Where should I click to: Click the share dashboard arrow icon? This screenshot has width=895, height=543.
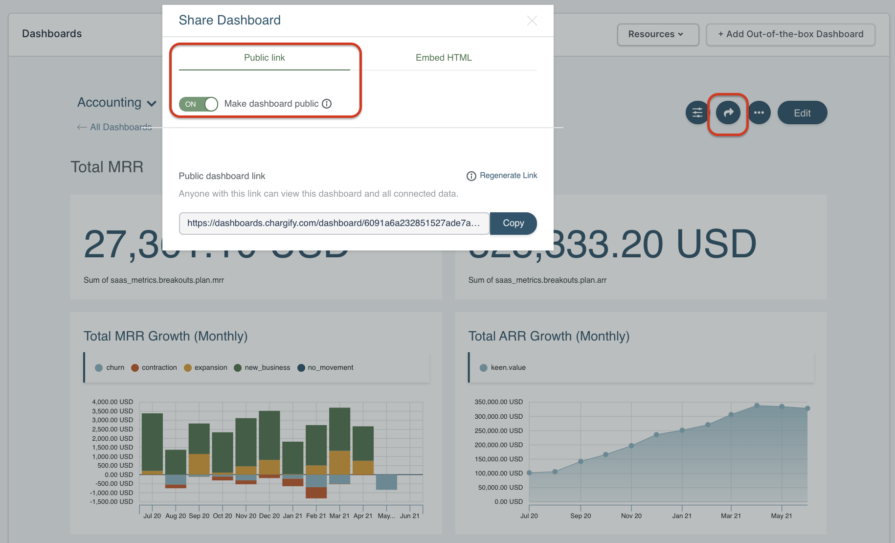728,113
